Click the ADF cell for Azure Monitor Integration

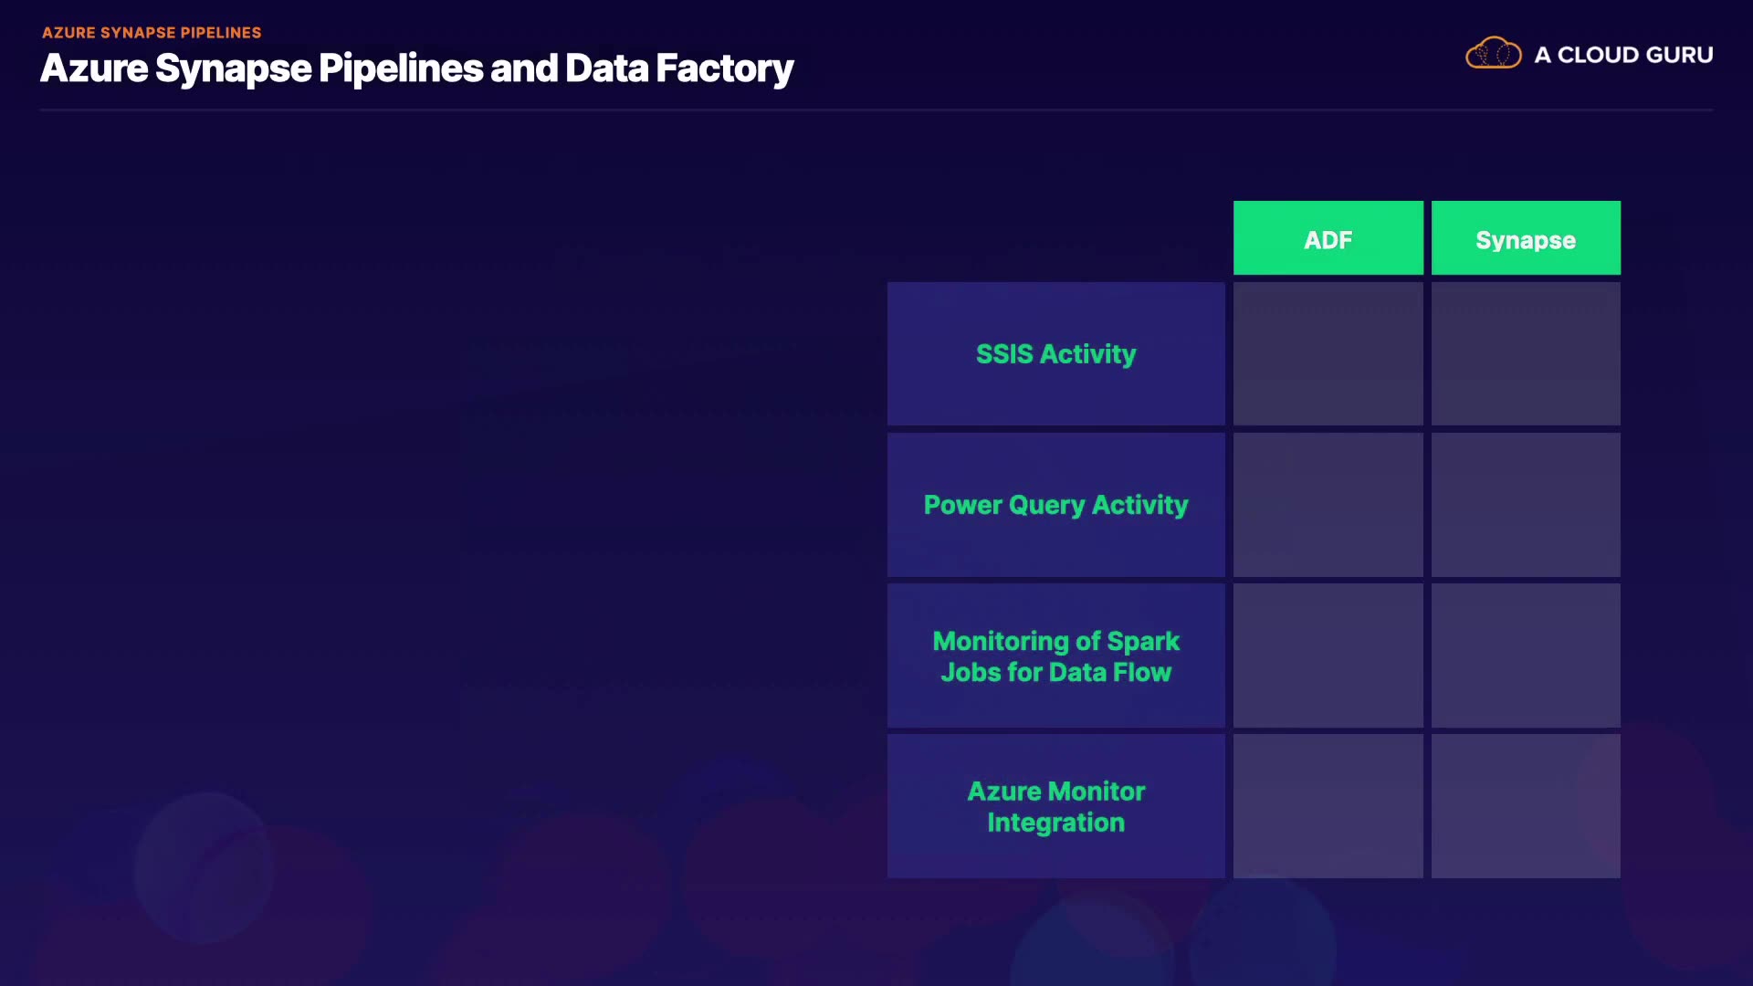1328,807
